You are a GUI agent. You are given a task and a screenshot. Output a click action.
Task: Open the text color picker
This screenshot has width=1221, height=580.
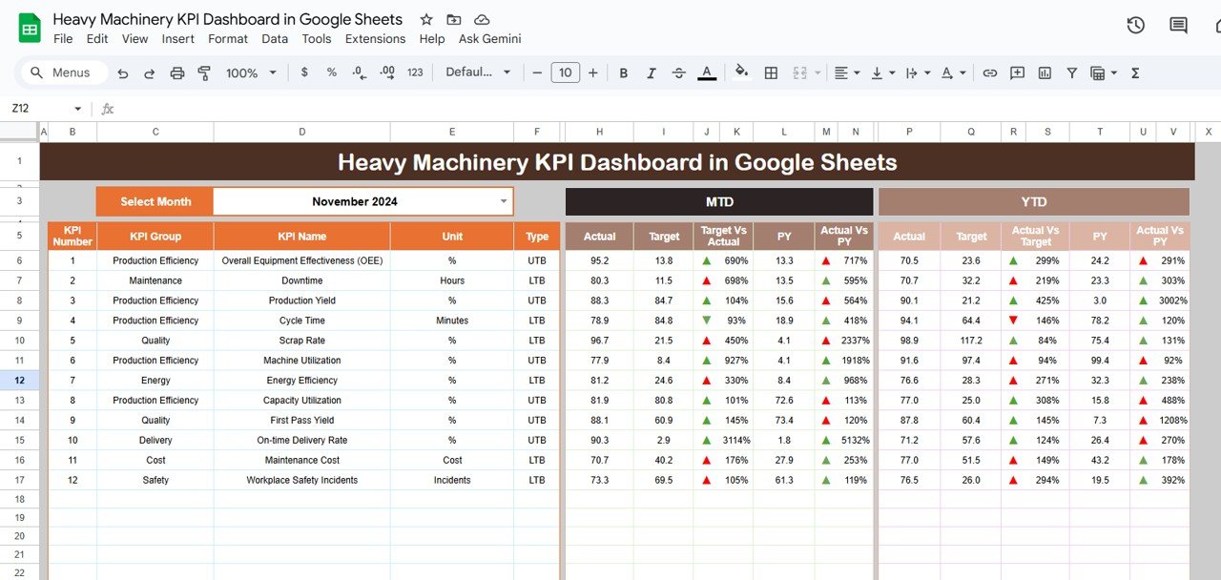(707, 72)
